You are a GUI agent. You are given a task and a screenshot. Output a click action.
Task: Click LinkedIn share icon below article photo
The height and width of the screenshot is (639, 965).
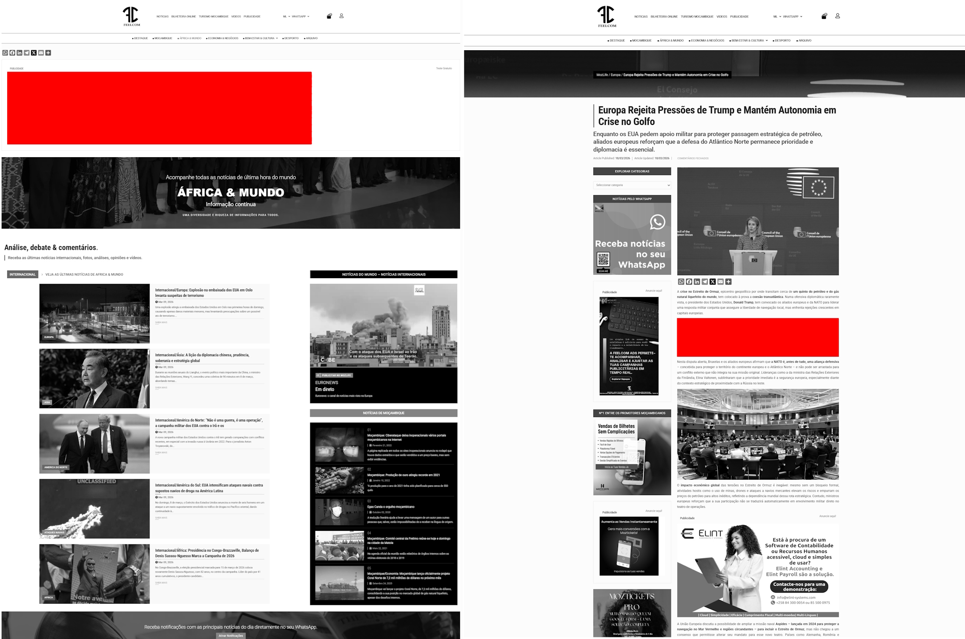coord(697,282)
